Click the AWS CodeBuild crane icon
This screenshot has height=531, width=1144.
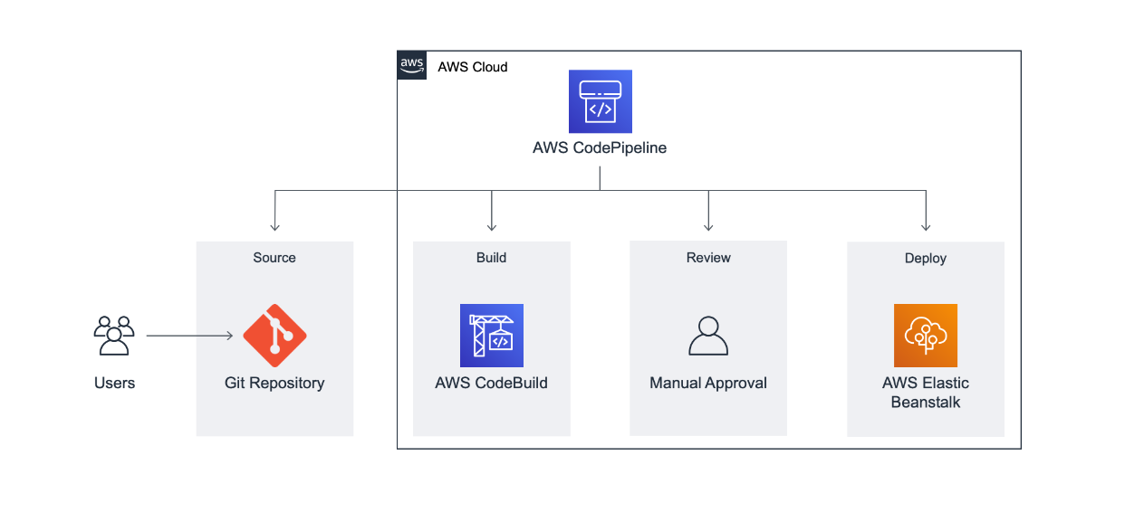coord(492,336)
